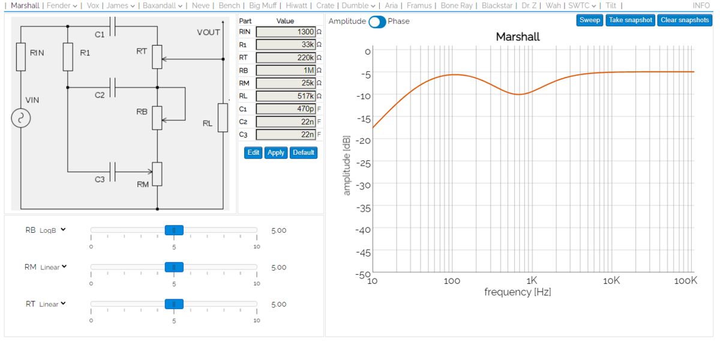
Task: Change RB taper type from LogB
Action: [53, 230]
